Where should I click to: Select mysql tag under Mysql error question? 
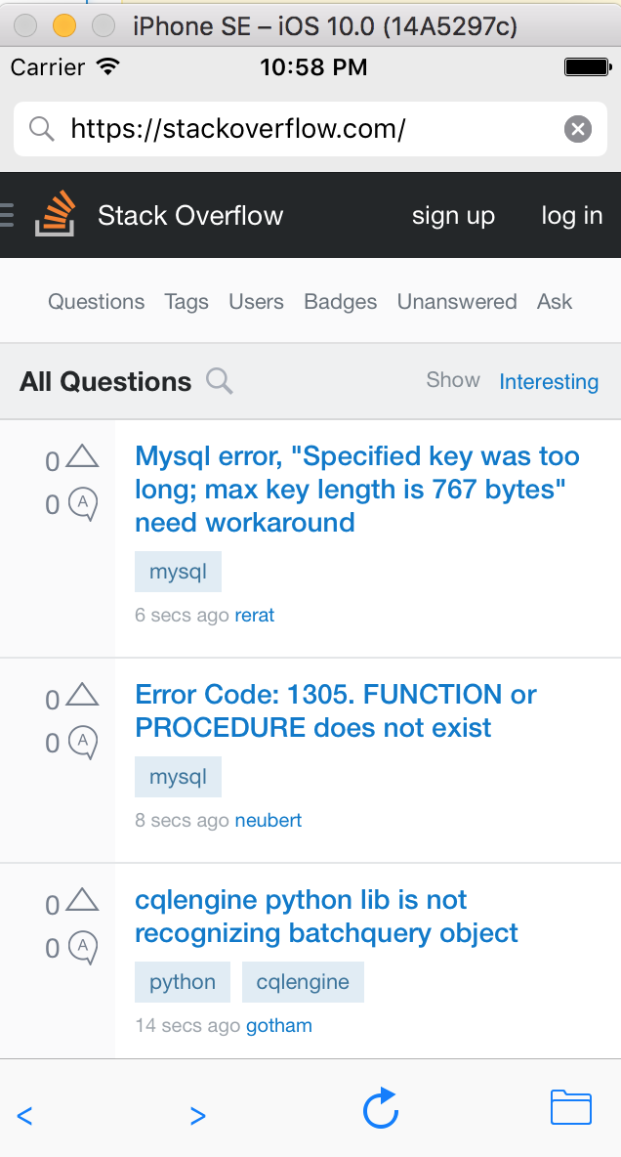pyautogui.click(x=178, y=572)
